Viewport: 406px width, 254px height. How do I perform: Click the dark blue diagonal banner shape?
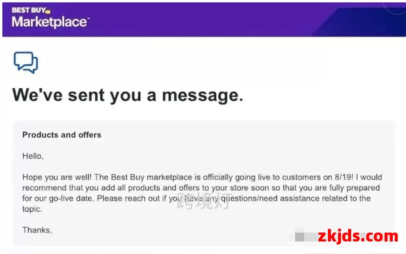coord(359,22)
